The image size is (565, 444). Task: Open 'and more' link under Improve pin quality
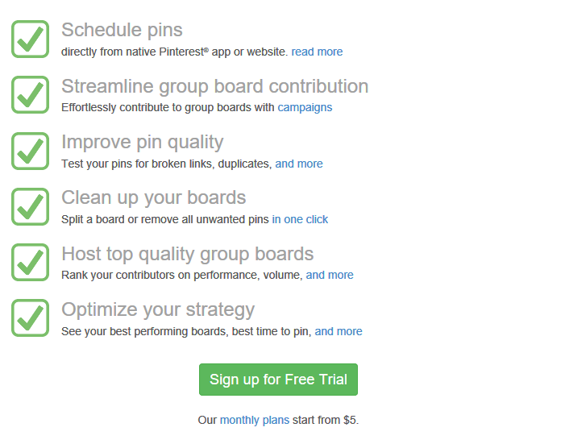(299, 164)
